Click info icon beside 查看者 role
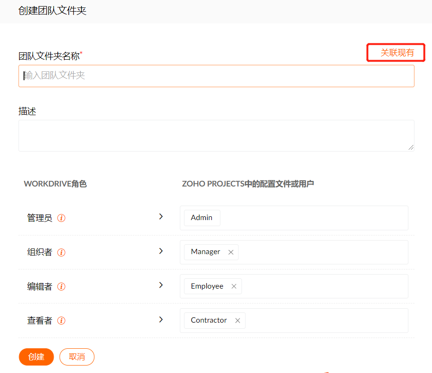Image resolution: width=432 pixels, height=373 pixels. (x=61, y=321)
